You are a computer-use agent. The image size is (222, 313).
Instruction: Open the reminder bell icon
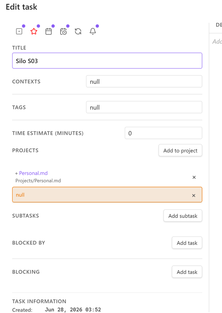[93, 31]
